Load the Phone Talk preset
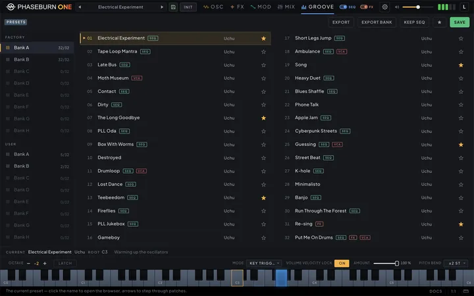Screen dimensions: 474x296 (x=374, y=105)
